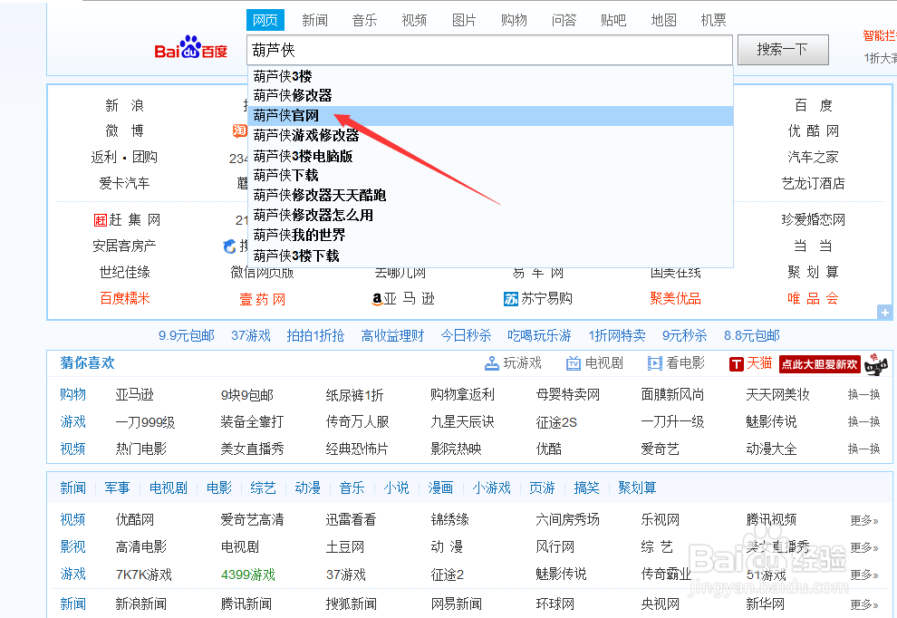This screenshot has height=618, width=897.
Task: Open the 六间房秀场 link
Action: (567, 519)
